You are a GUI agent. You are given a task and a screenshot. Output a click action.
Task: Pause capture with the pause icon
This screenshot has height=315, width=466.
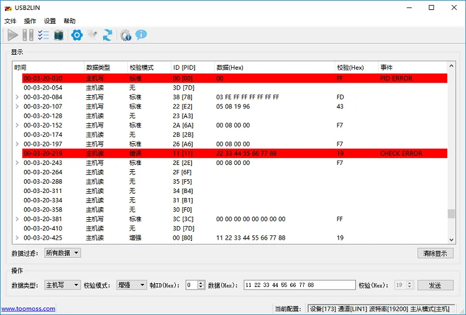tap(28, 35)
